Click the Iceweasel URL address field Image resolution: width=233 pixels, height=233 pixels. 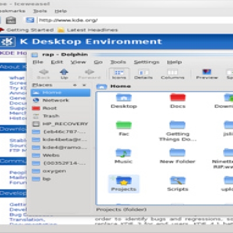(x=136, y=20)
